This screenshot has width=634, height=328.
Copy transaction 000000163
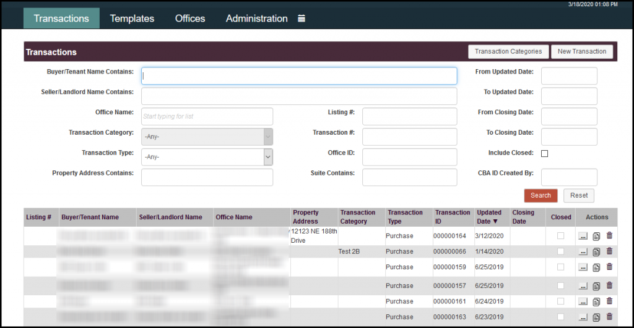point(596,318)
